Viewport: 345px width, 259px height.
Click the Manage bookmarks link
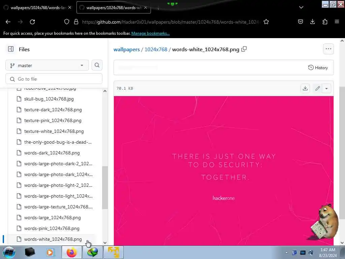(151, 33)
